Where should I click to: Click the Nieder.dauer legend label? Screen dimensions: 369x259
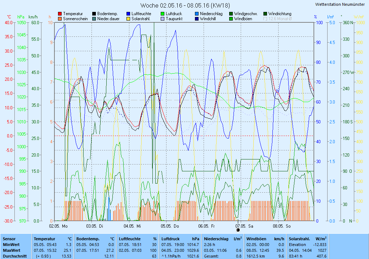click(108, 19)
